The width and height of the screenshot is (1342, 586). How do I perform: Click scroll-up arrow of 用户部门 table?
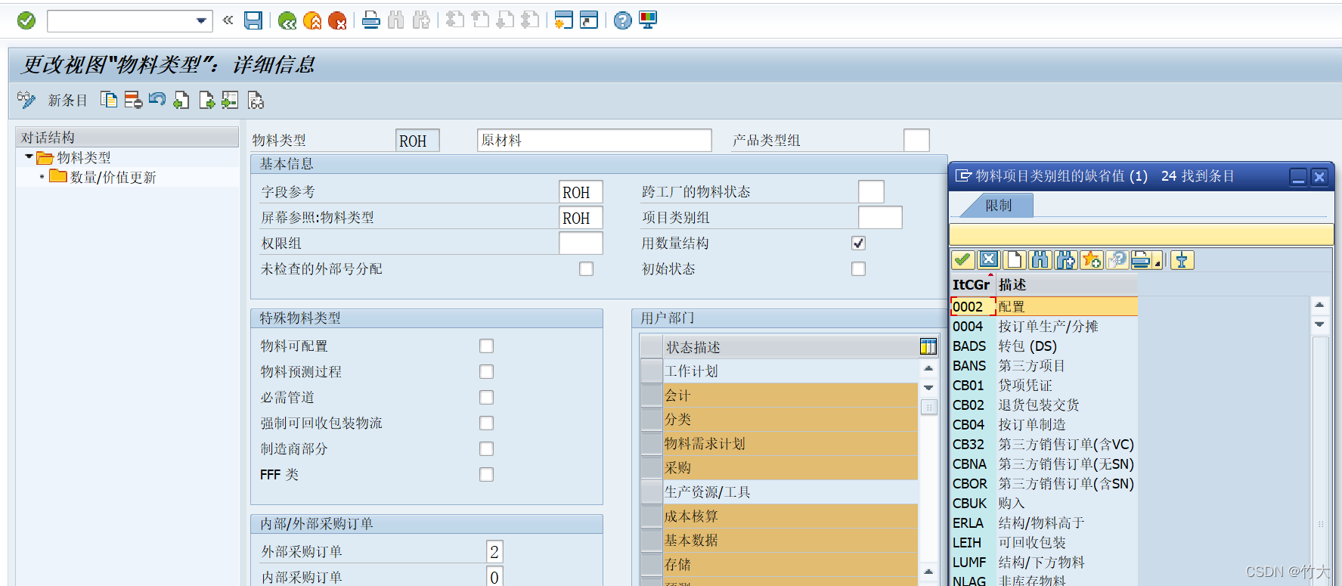point(928,368)
